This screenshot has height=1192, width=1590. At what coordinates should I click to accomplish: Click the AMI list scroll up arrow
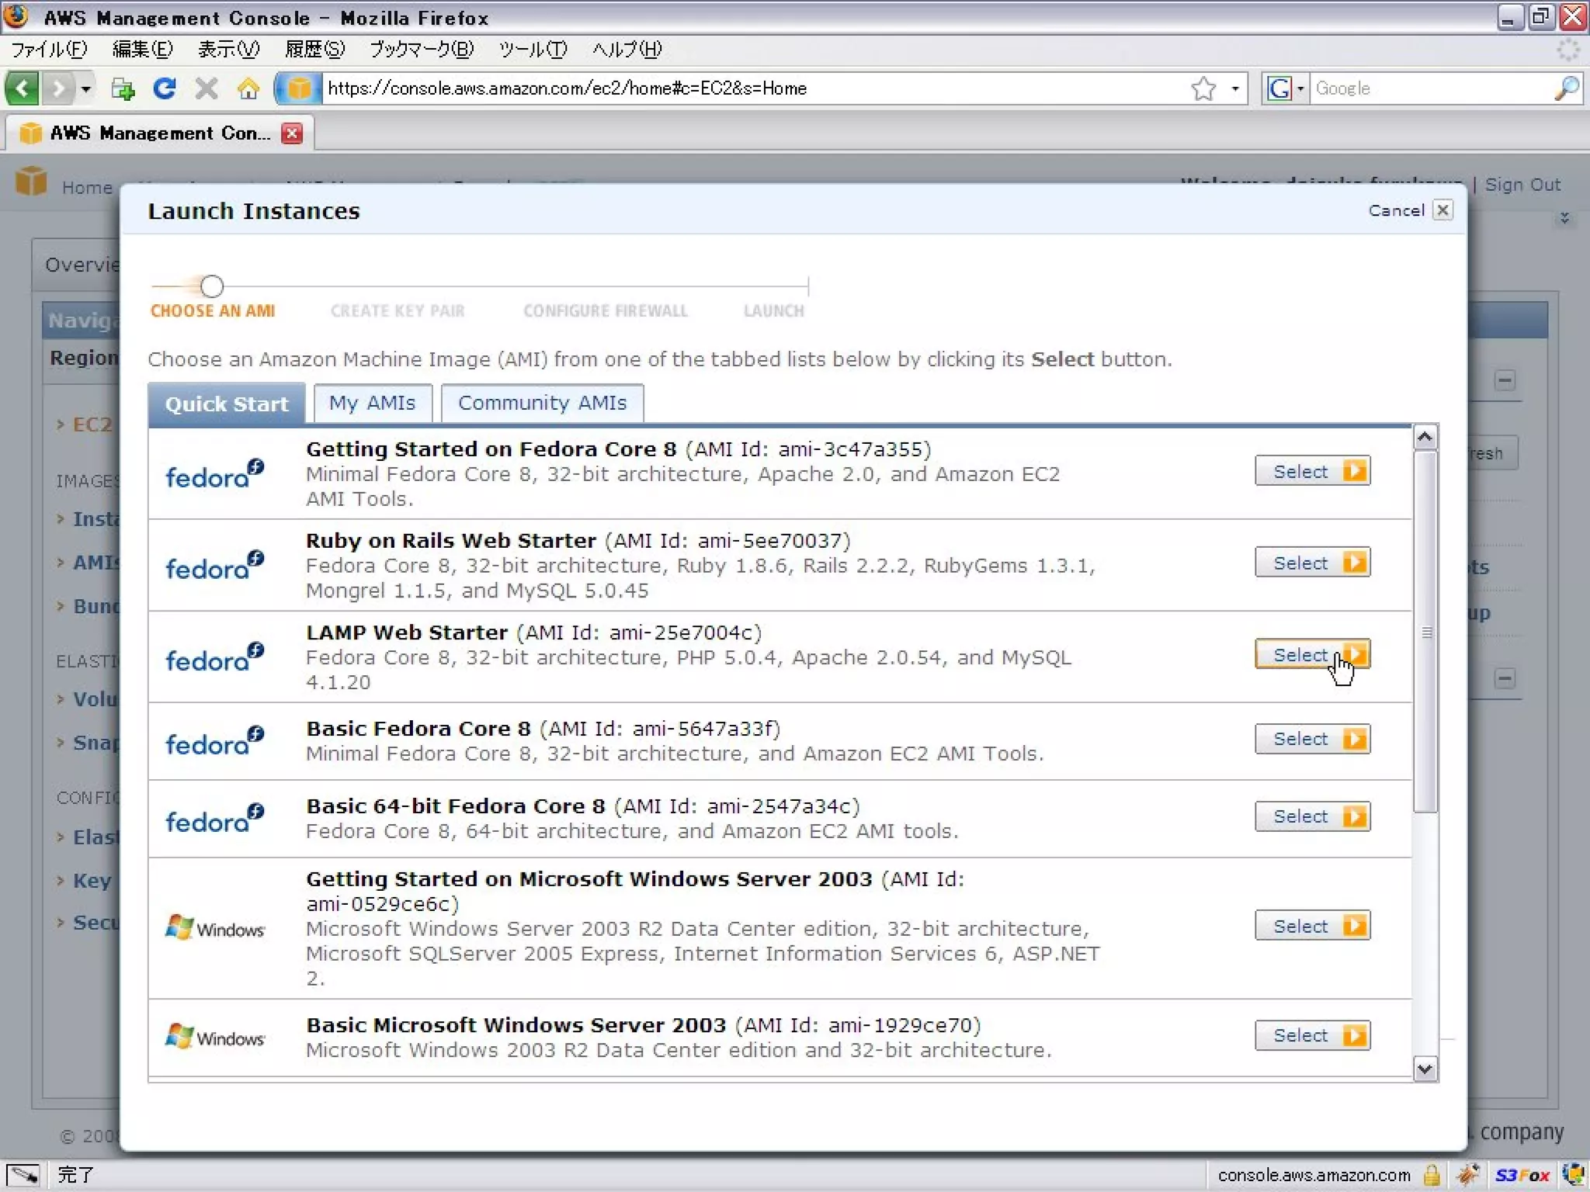pyautogui.click(x=1425, y=438)
